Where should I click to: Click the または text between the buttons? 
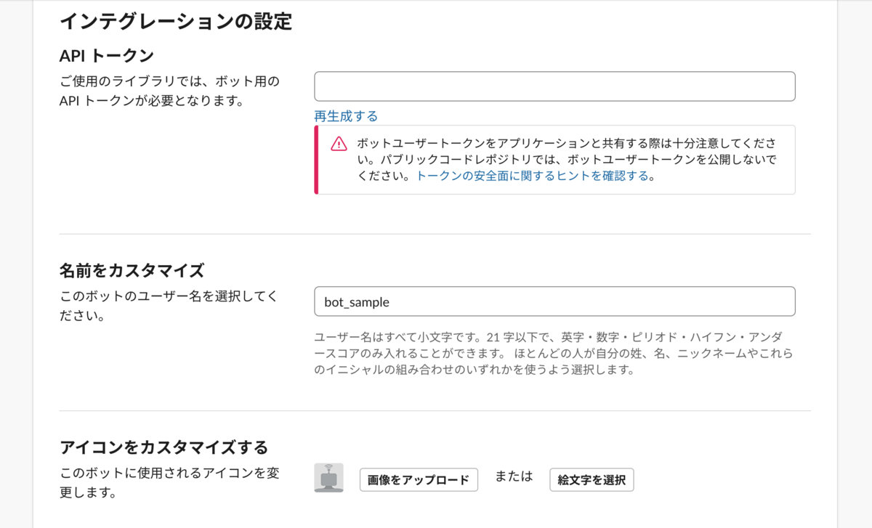coord(514,476)
